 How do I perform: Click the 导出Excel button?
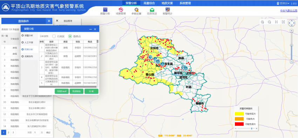62,91
